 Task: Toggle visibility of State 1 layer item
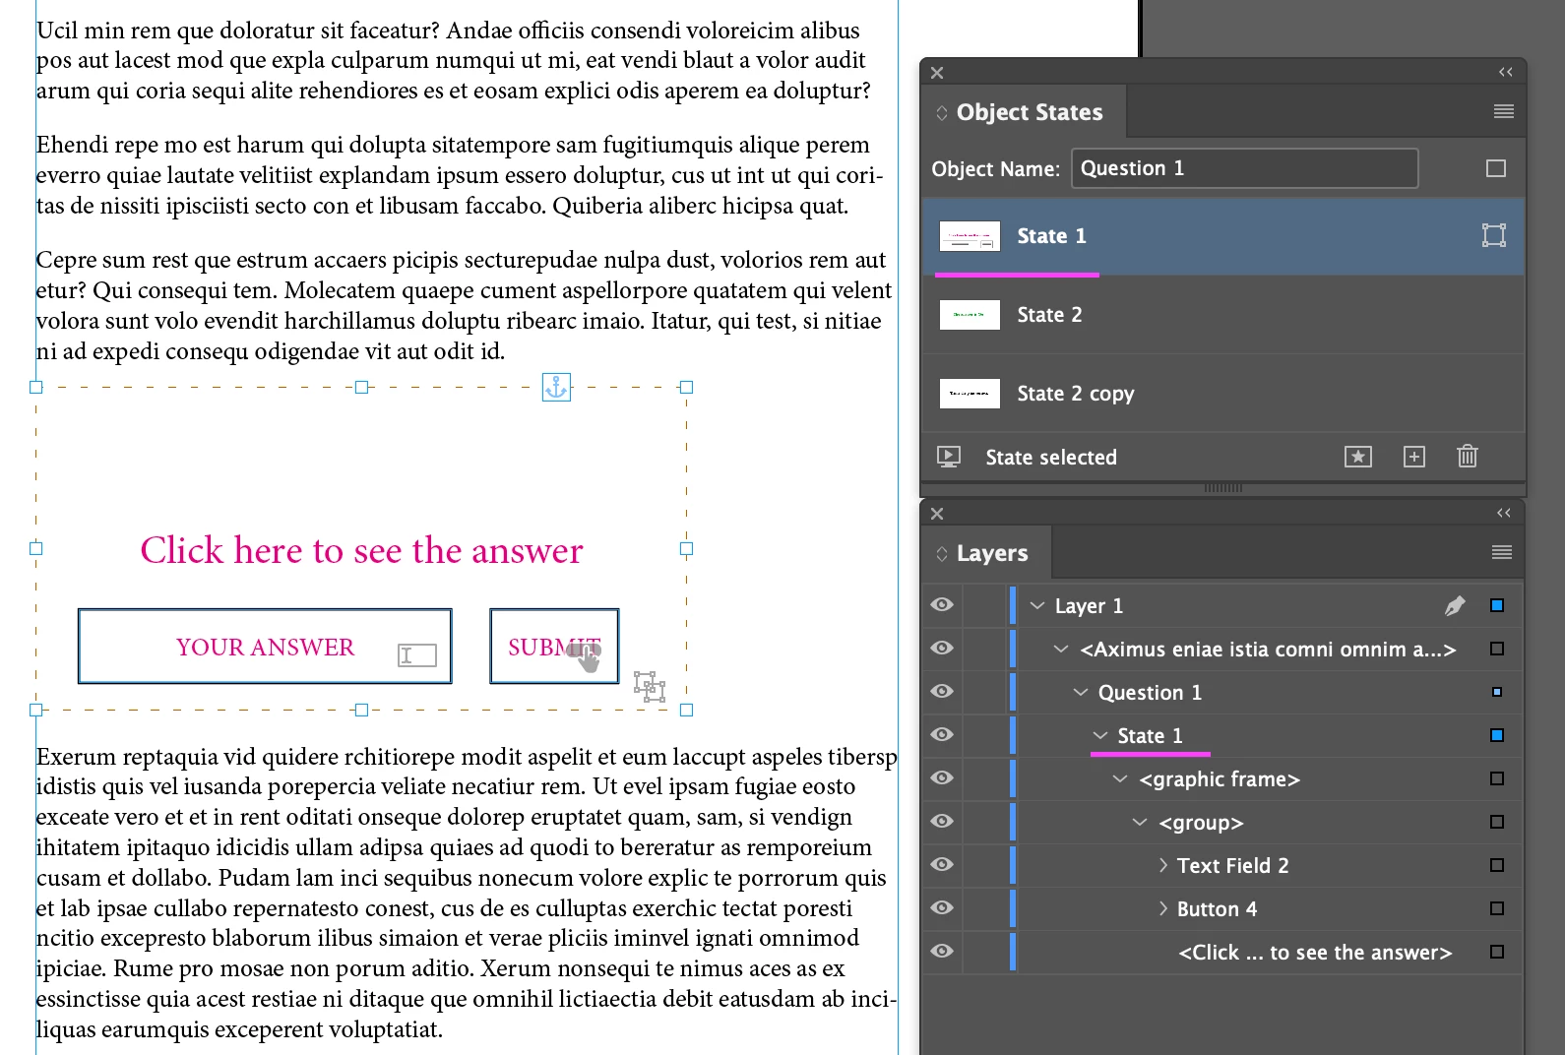pyautogui.click(x=942, y=735)
